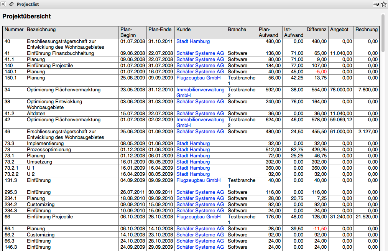The image size is (388, 251).
Task: Click the Differenz column header
Action: click(x=316, y=30)
